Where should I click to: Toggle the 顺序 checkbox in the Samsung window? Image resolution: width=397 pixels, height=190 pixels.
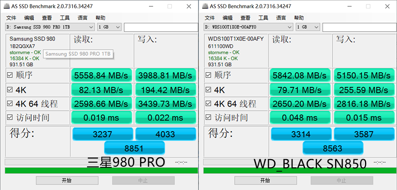(10, 75)
